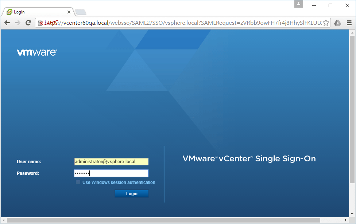Click vertical scrollbar up arrow
The image size is (356, 224).
click(x=352, y=33)
